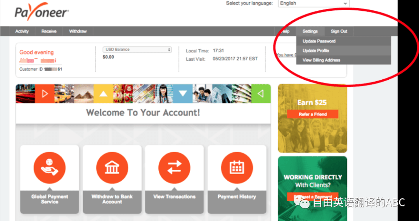This screenshot has width=419, height=221.
Task: Click the Global Payment Service hand icon
Action: 50,168
